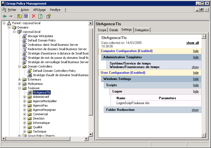Click the red Delete X toolbar icon

34,16
